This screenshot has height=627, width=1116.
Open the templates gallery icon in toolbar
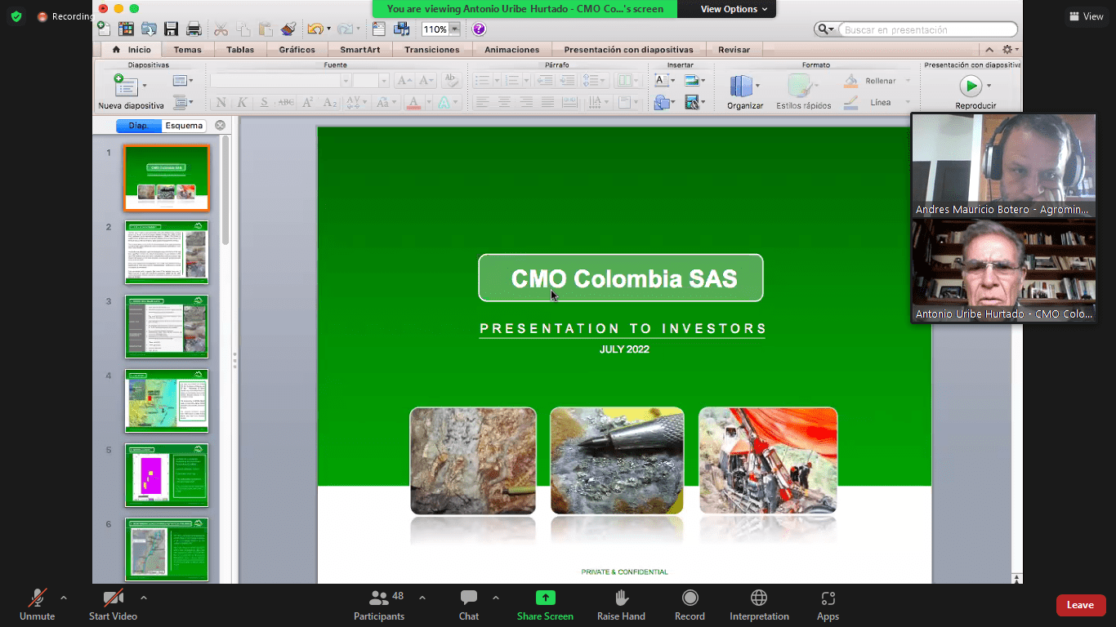click(x=126, y=29)
